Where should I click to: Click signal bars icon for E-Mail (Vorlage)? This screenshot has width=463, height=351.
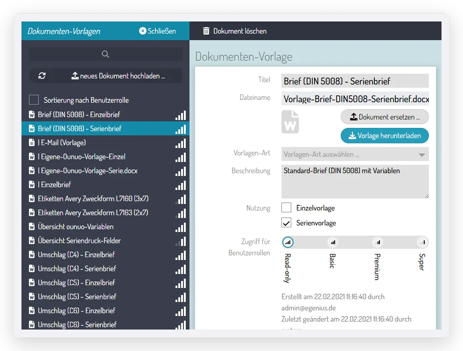pos(181,143)
